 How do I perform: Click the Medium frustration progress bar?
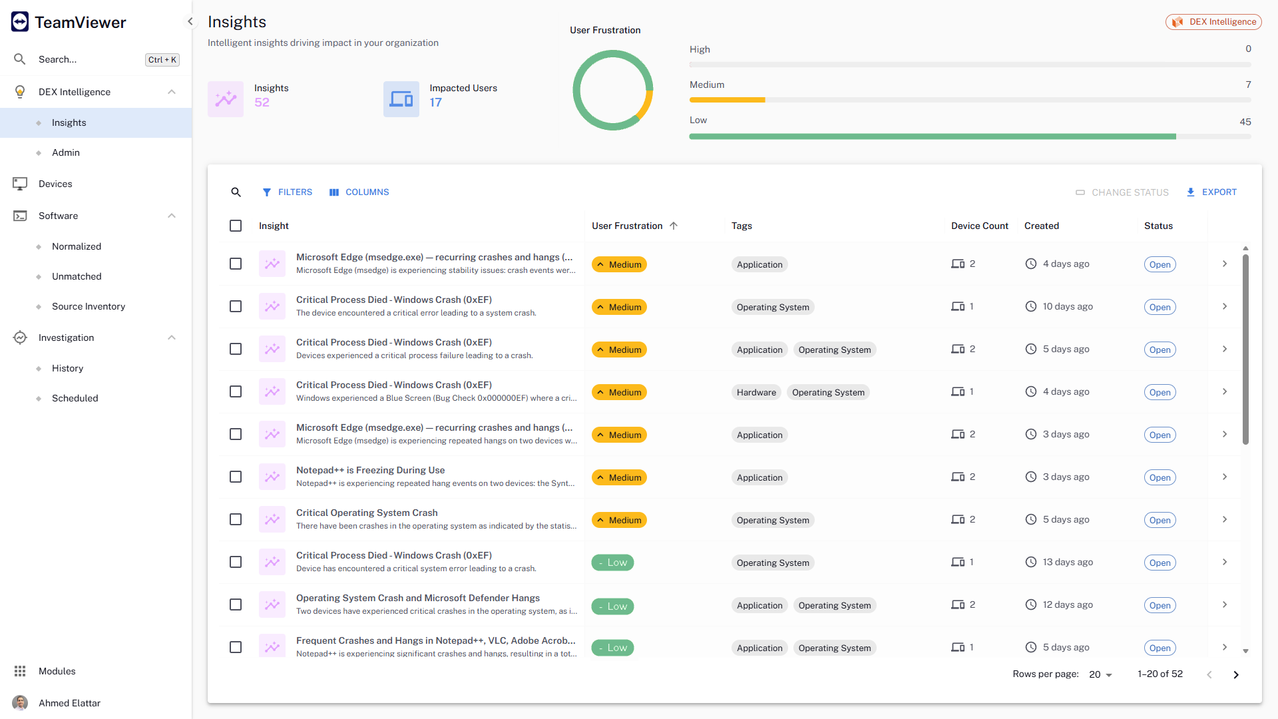[x=970, y=100]
